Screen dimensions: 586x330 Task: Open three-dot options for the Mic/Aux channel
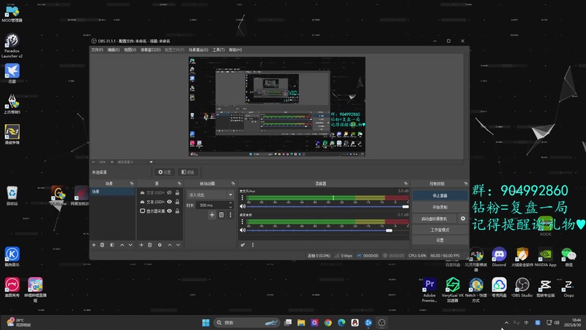tap(242, 197)
